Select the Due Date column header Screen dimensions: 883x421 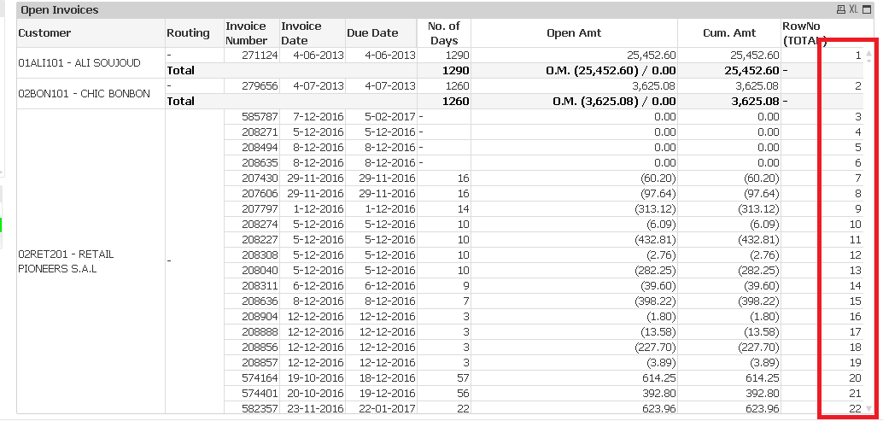[x=372, y=33]
